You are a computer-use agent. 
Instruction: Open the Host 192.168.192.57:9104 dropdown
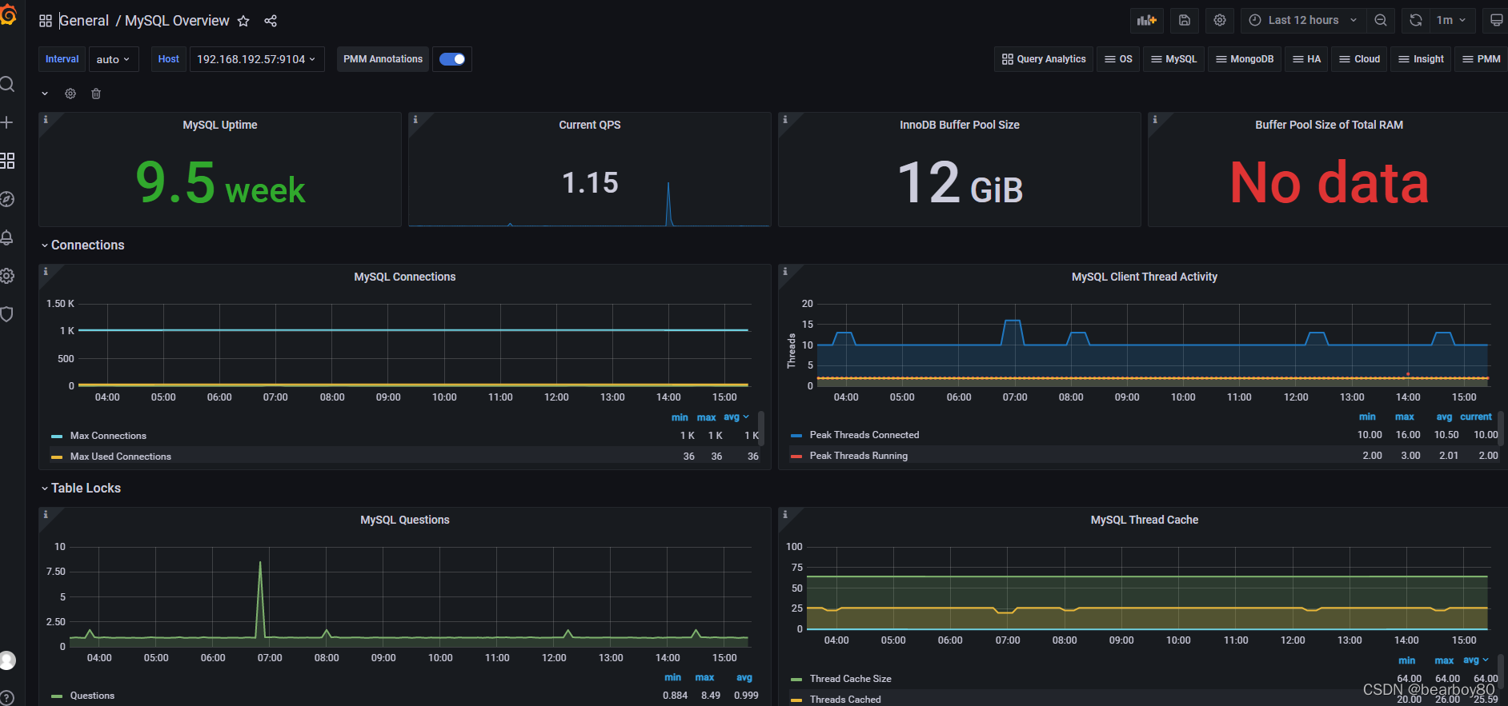point(257,59)
